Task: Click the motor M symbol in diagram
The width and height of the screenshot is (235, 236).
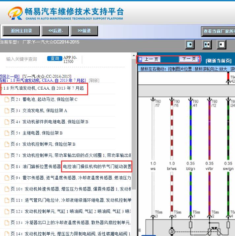Action: [172, 231]
